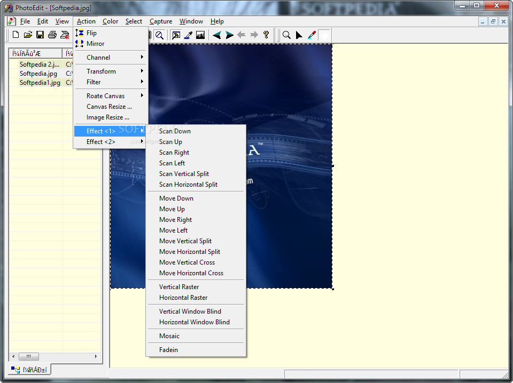The image size is (513, 383).
Task: Click the dropper icon beside the histogram
Action: [188, 35]
